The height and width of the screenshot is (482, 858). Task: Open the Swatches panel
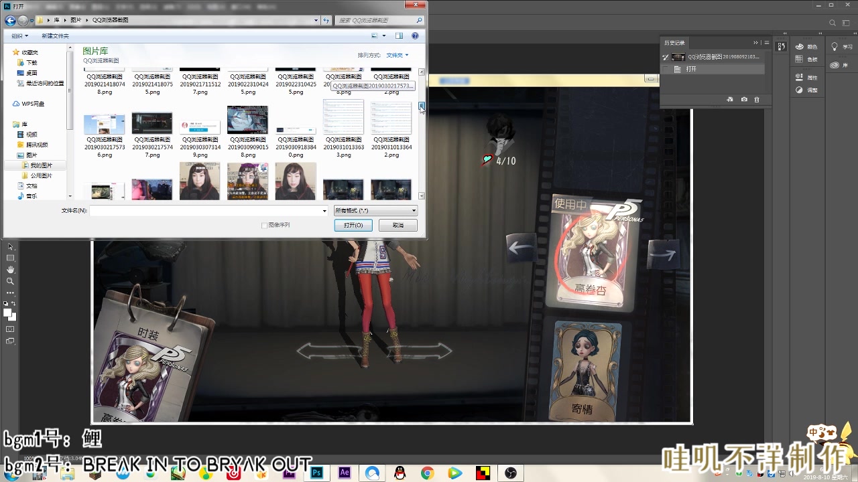click(807, 60)
